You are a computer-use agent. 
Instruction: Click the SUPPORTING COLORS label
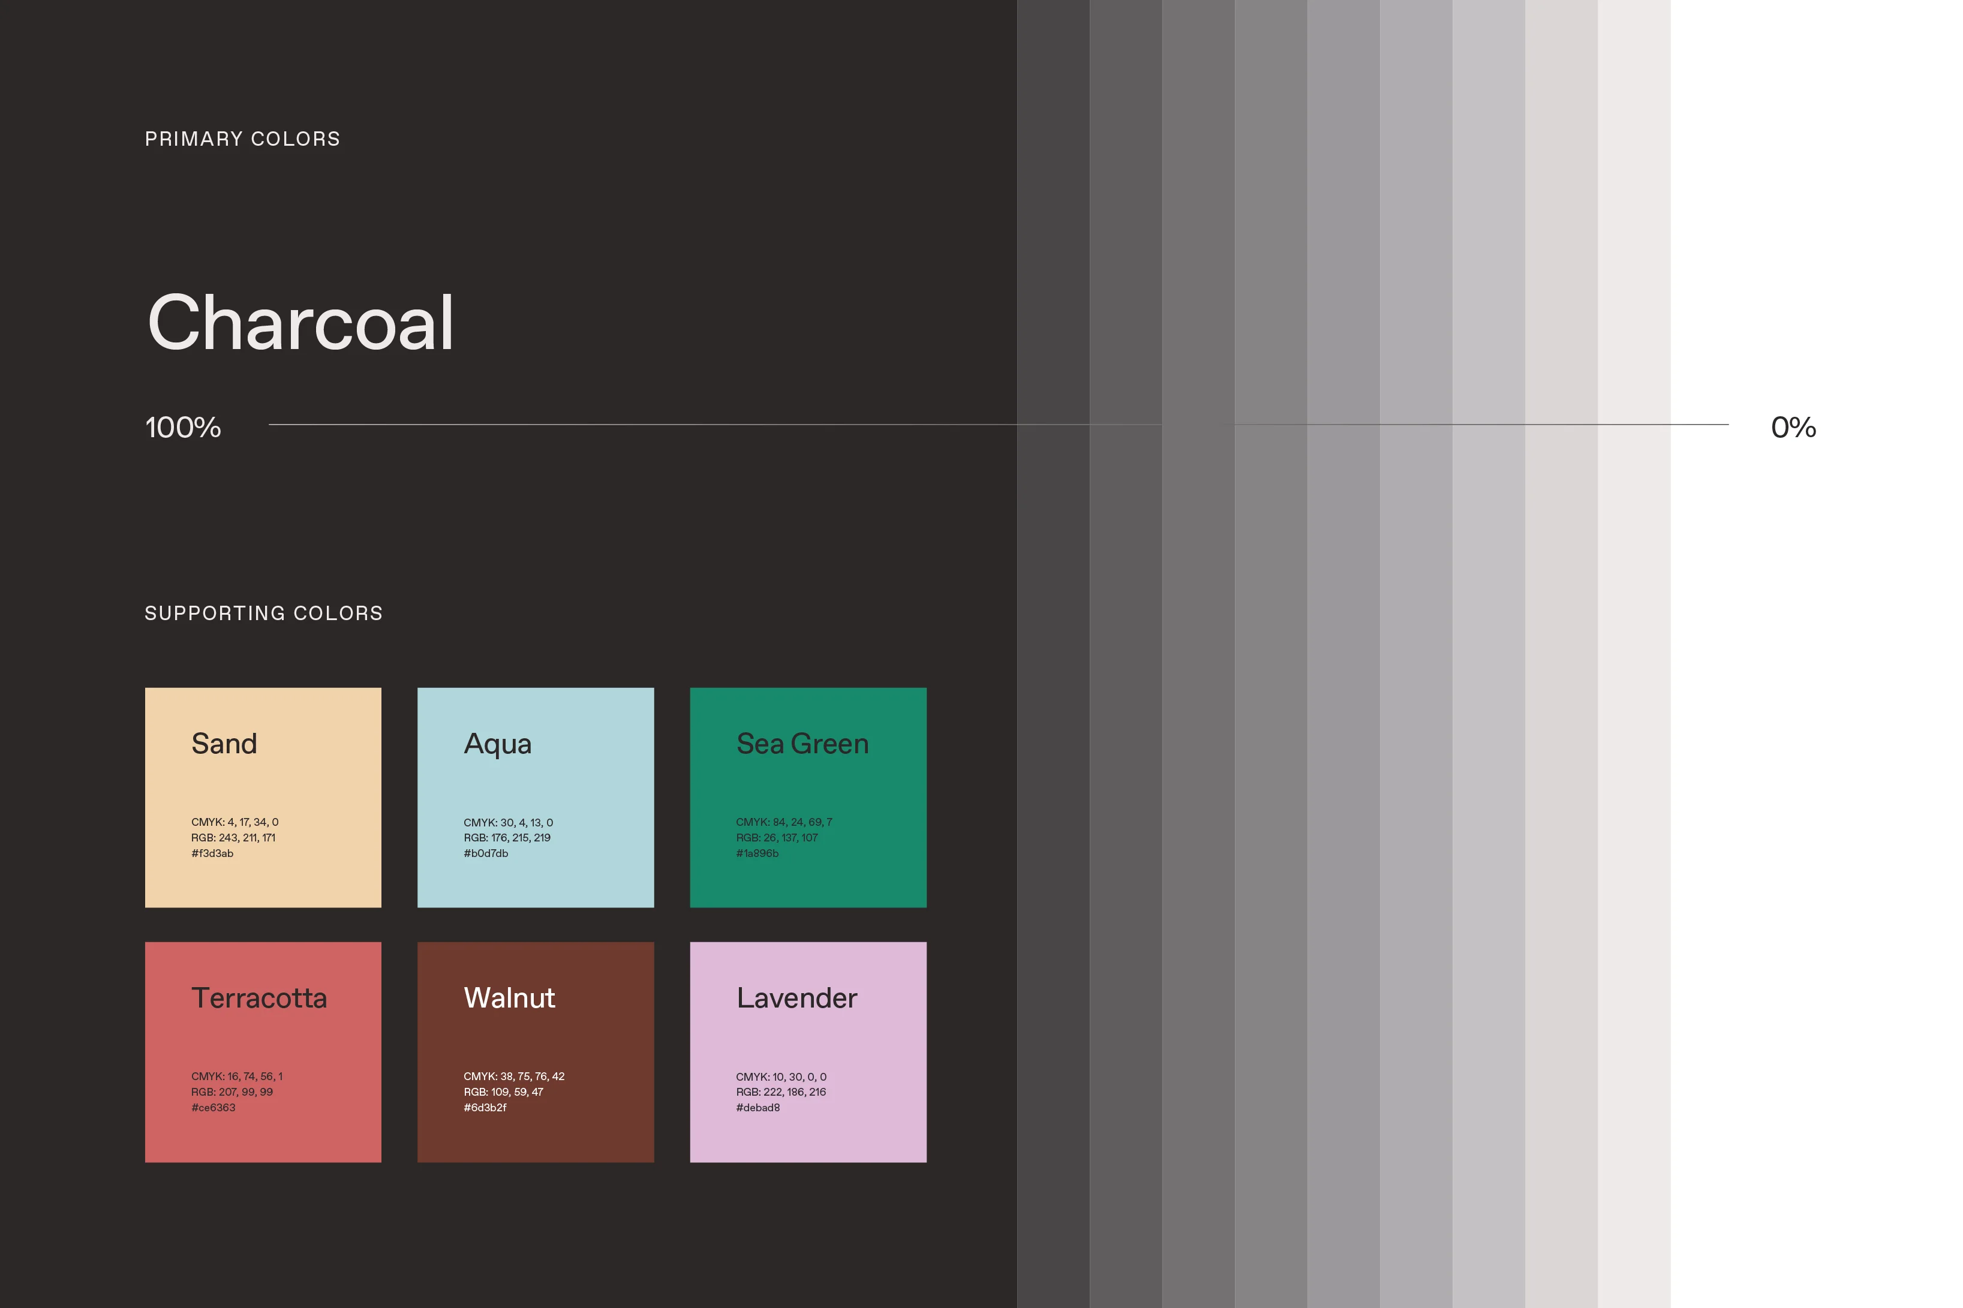tap(264, 613)
